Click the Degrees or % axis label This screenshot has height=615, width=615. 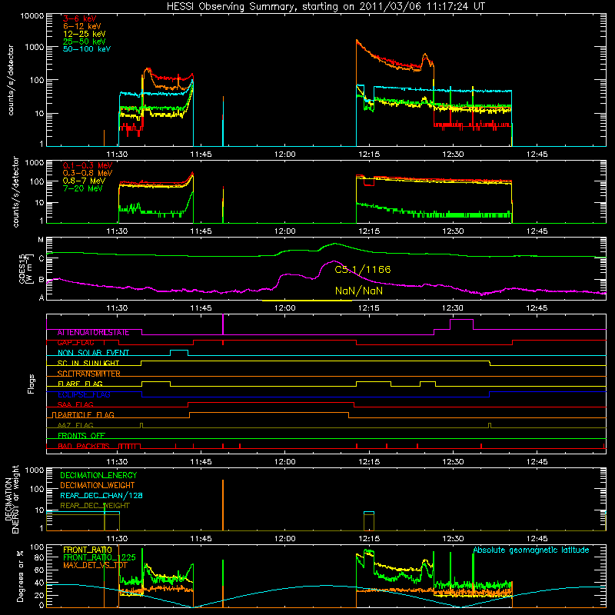click(x=20, y=576)
